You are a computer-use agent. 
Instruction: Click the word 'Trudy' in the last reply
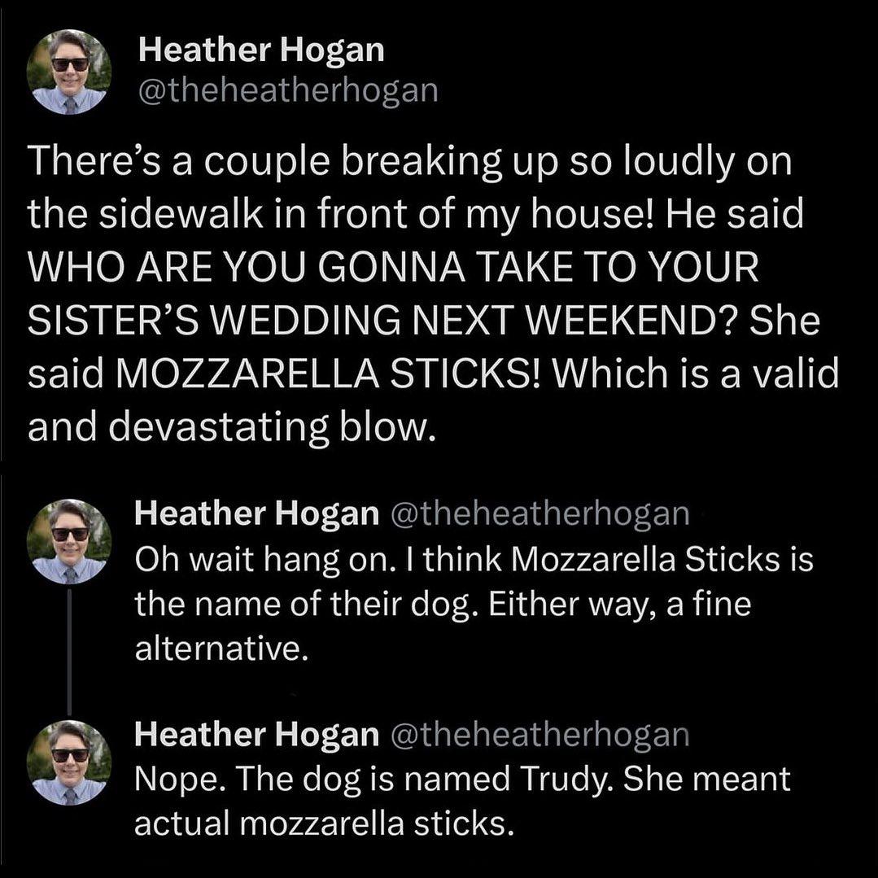[x=577, y=779]
